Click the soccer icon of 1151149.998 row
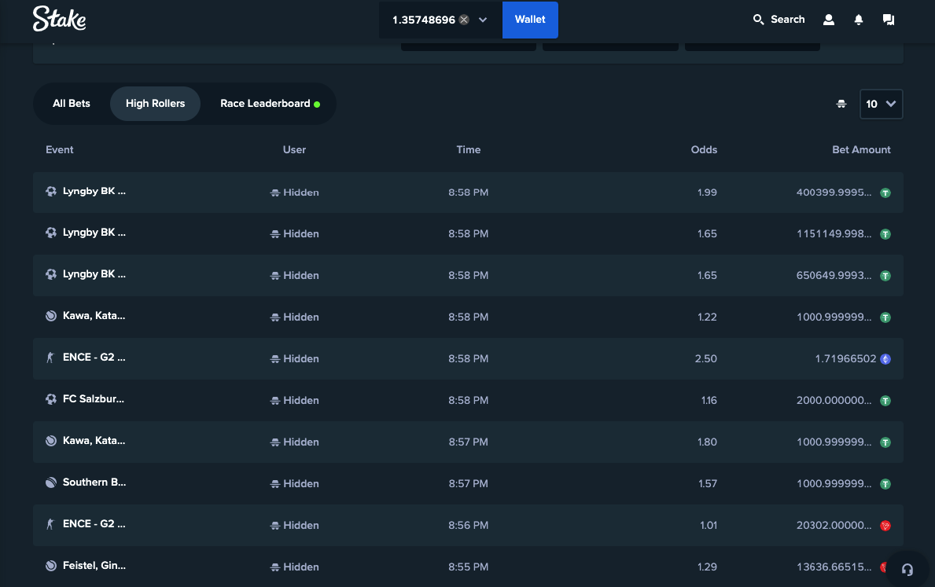The height and width of the screenshot is (587, 935). (x=51, y=233)
